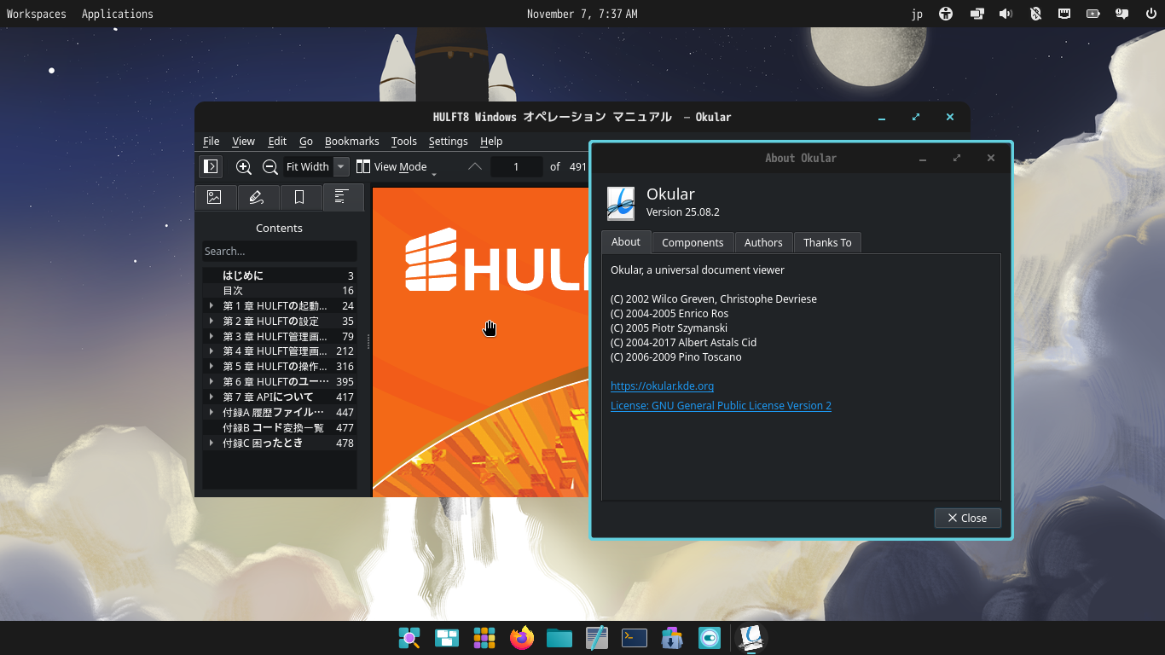Open the power menu icon
The height and width of the screenshot is (655, 1165).
tap(1151, 14)
